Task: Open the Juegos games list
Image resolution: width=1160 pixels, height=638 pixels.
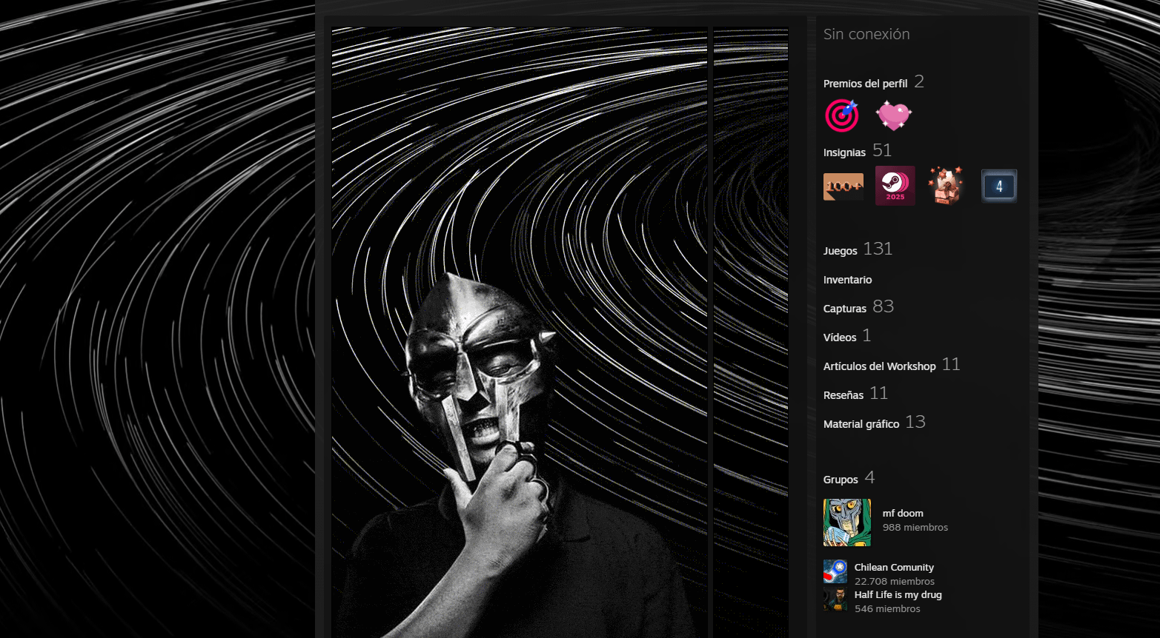Action: pos(840,251)
